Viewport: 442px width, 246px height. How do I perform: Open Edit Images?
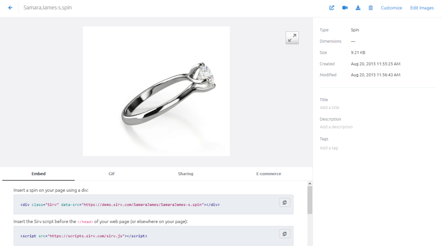coord(422,8)
